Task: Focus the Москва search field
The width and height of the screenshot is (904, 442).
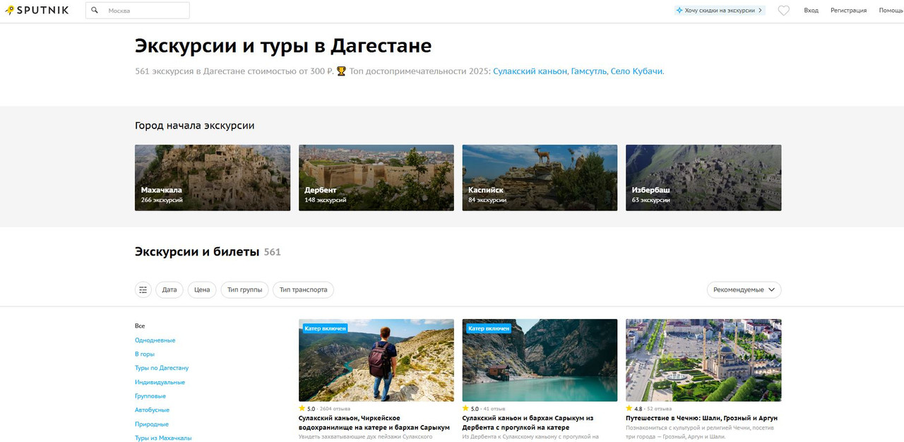Action: [x=138, y=11]
